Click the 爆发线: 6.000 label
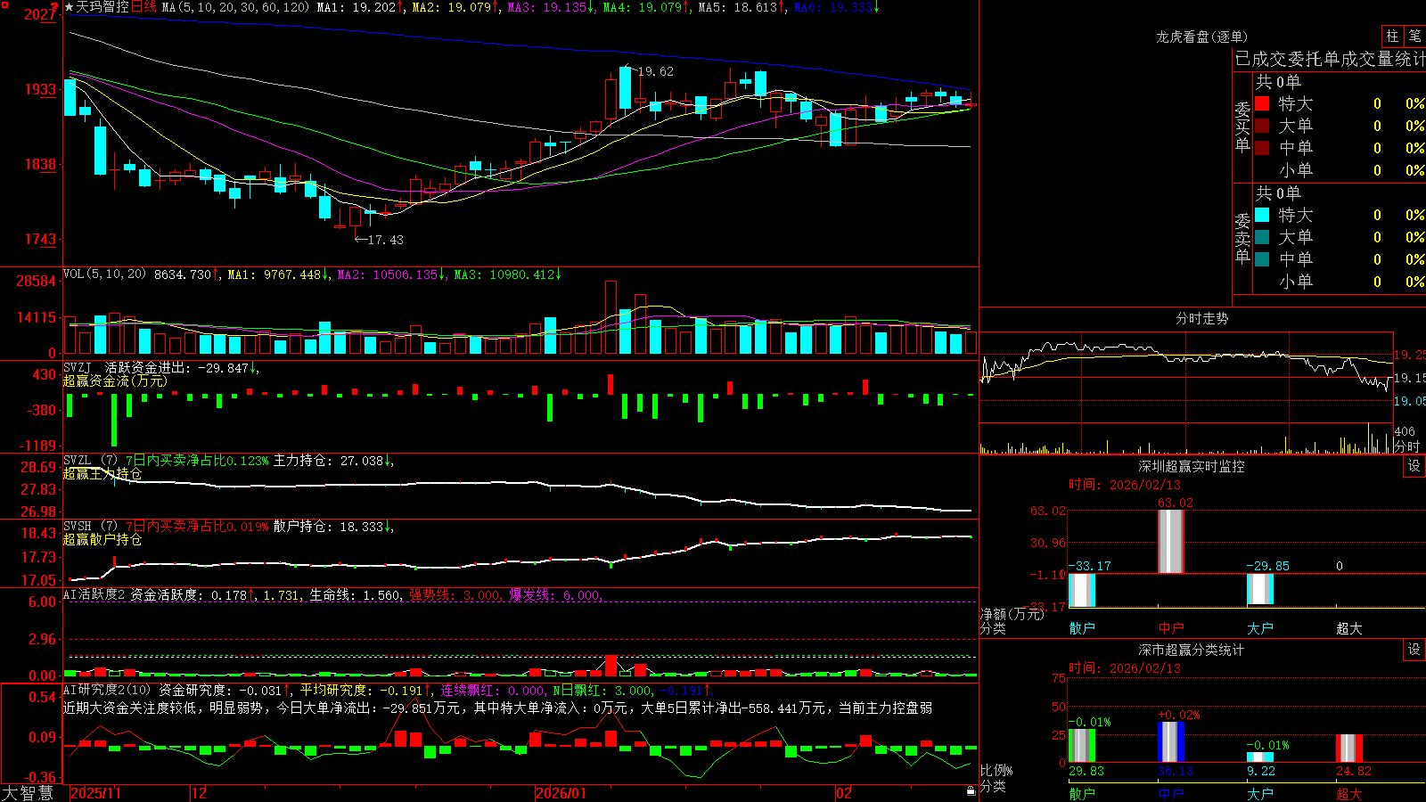This screenshot has height=802, width=1426. 555,594
